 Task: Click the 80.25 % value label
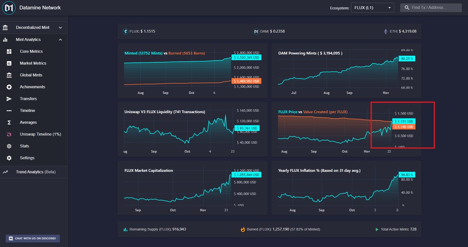tap(407, 58)
